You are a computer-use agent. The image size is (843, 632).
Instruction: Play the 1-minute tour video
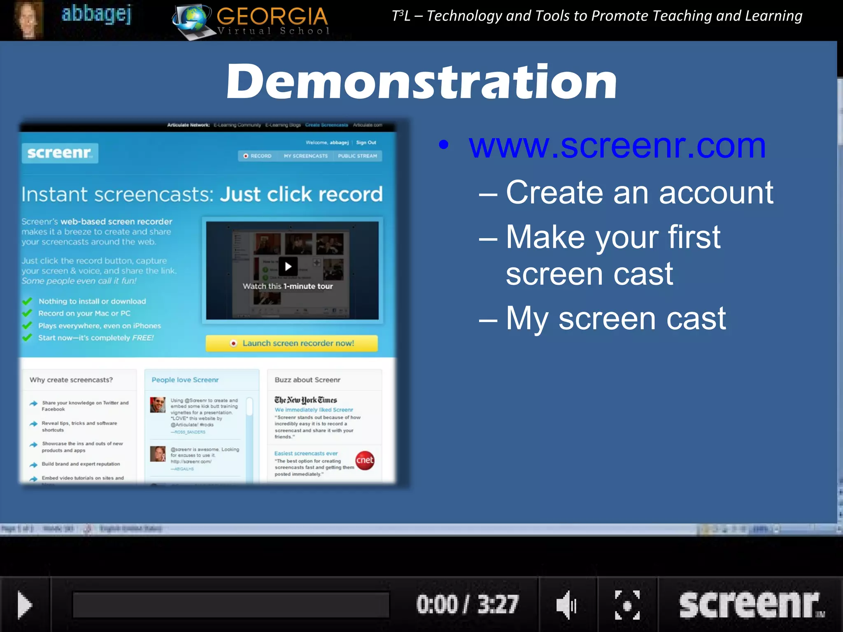(x=288, y=267)
